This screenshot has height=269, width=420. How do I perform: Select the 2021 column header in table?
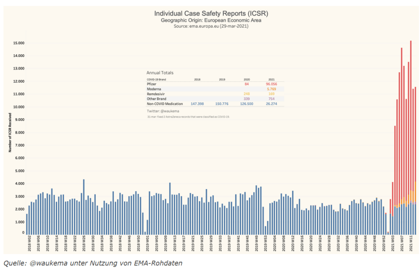[271, 79]
